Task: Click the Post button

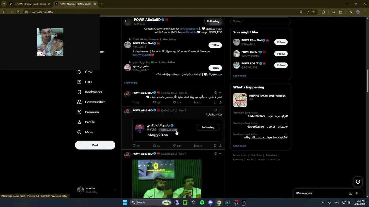Action: [95, 145]
